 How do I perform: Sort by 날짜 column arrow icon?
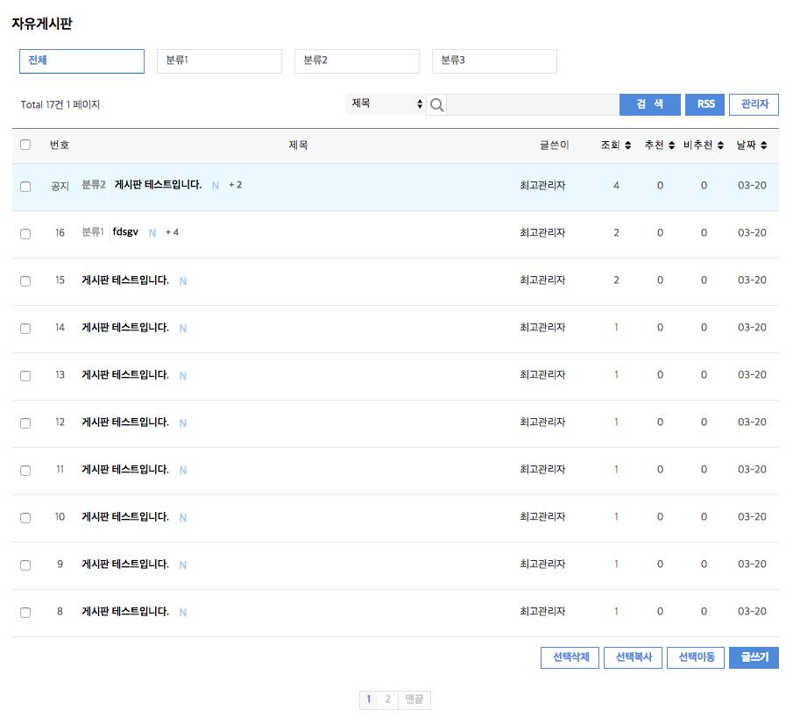tap(764, 146)
